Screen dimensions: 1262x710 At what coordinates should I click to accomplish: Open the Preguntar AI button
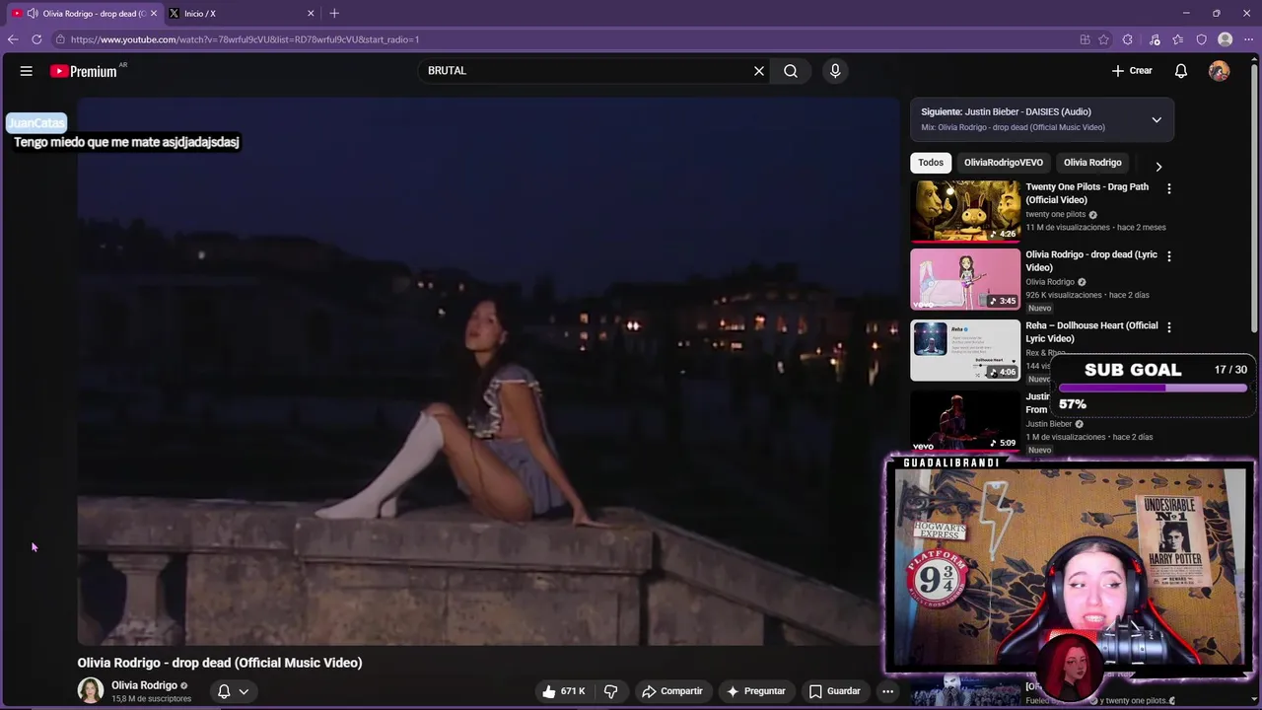click(756, 691)
